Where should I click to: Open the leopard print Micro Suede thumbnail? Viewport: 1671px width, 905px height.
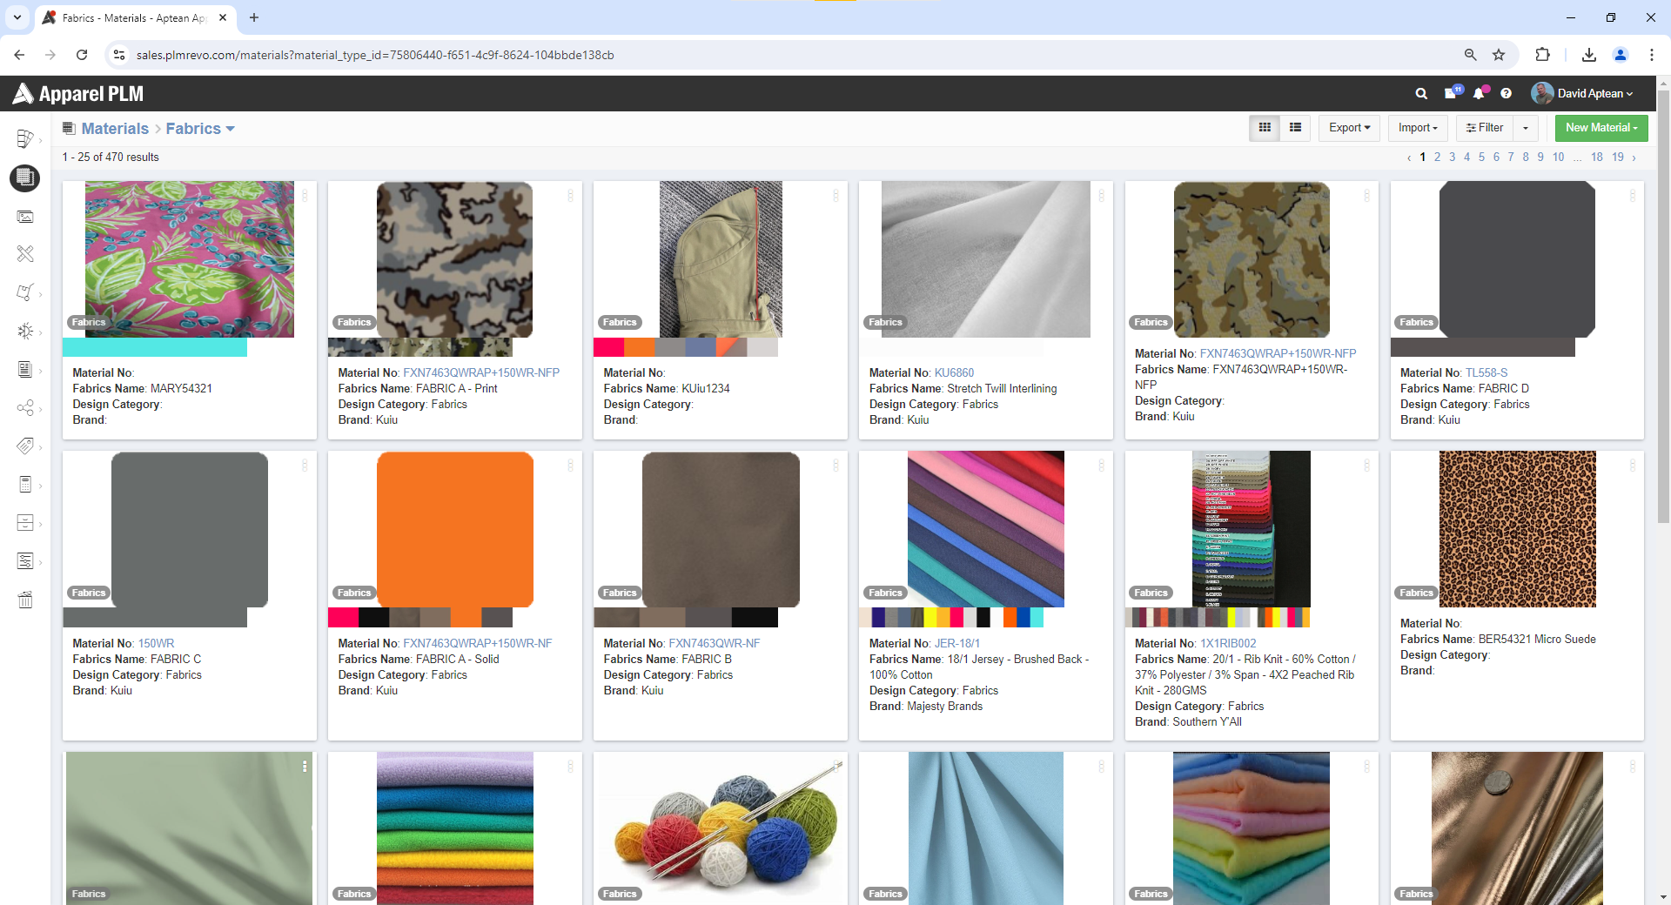pyautogui.click(x=1517, y=529)
